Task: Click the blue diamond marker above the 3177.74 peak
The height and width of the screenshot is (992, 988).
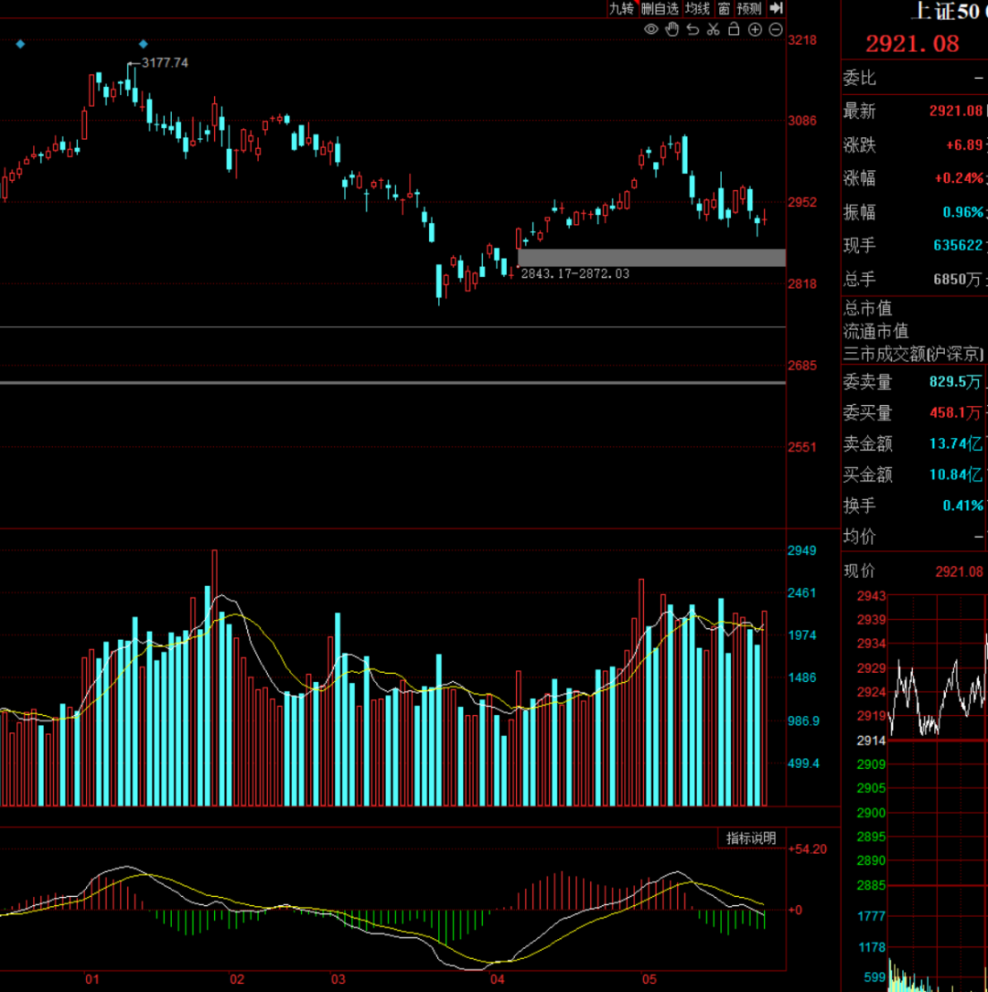Action: coord(143,44)
